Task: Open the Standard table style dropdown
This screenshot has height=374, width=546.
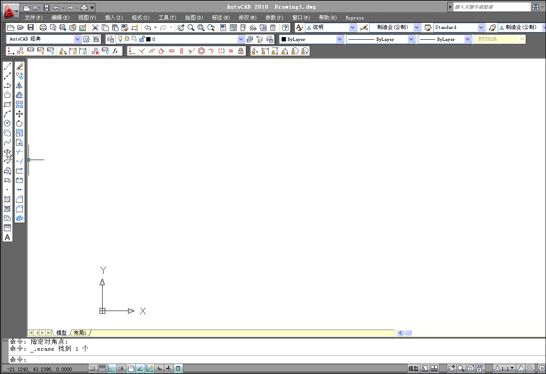Action: [481, 28]
